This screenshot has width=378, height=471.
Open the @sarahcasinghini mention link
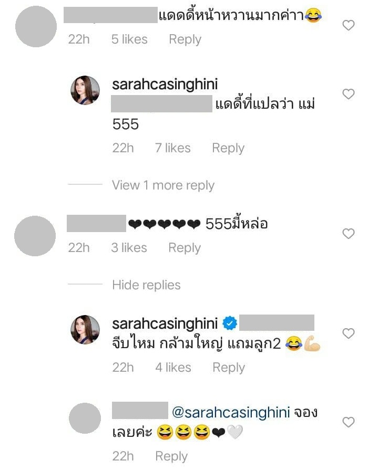pos(231,412)
